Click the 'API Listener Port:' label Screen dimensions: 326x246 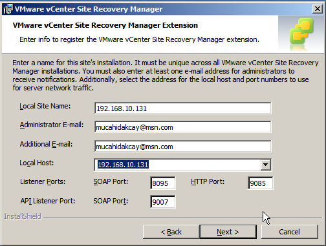coord(48,201)
